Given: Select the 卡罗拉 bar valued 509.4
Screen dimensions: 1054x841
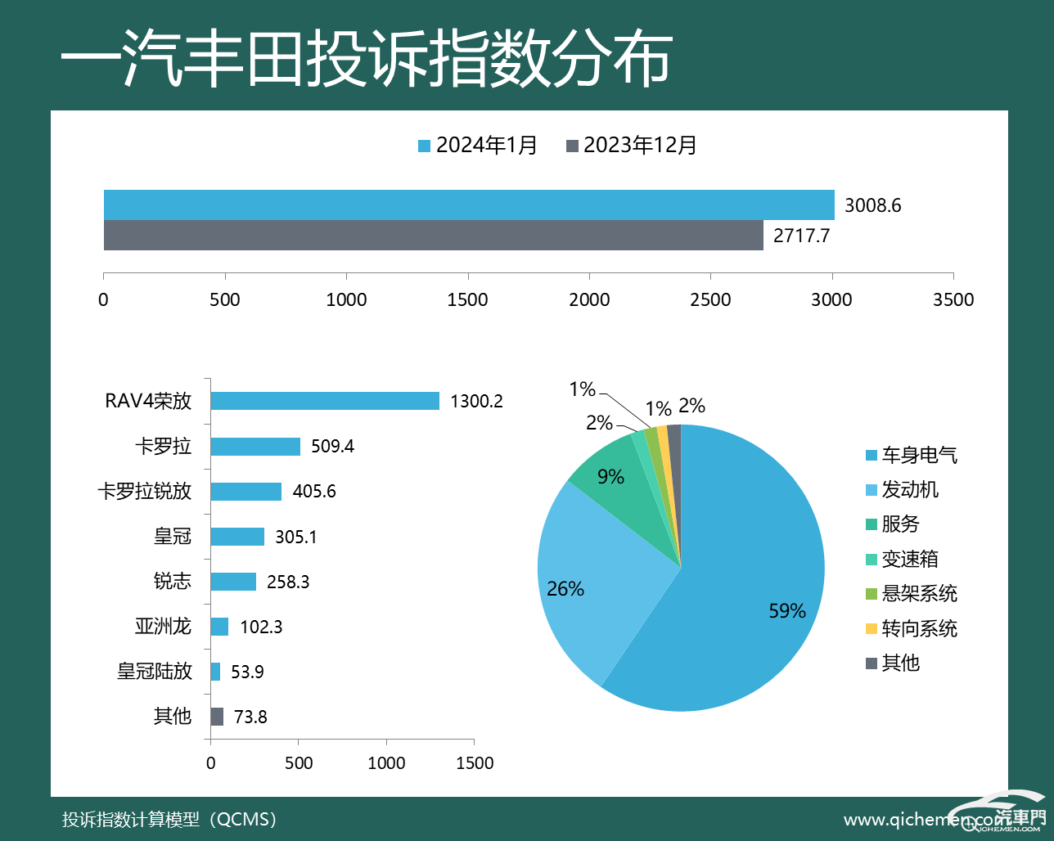Looking at the screenshot, I should tap(255, 446).
